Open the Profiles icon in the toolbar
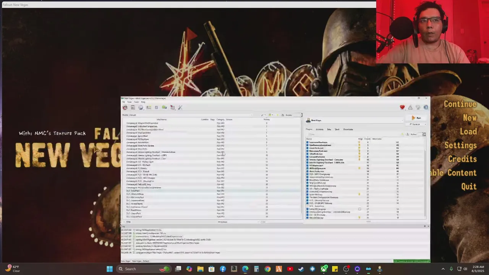The width and height of the screenshot is (489, 275). click(149, 107)
